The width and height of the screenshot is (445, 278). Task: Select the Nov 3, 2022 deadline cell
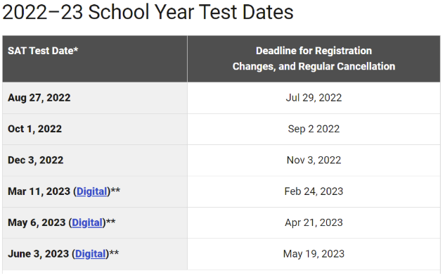314,160
